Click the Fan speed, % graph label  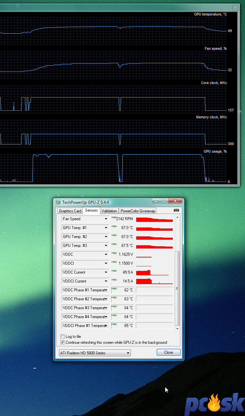coord(216,48)
